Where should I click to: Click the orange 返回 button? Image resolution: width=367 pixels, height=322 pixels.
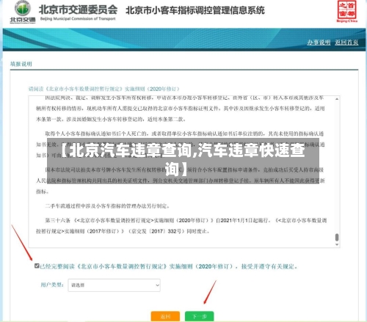[165, 316]
